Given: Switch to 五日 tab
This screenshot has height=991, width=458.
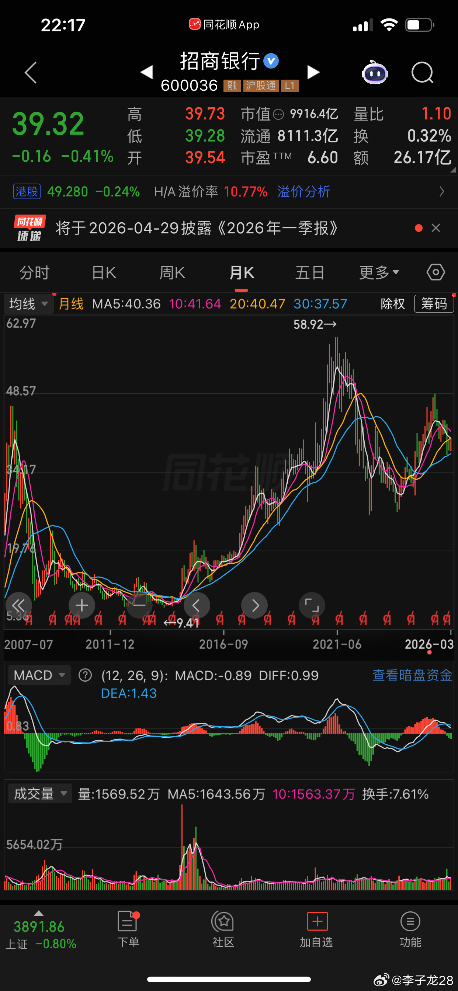Looking at the screenshot, I should (310, 272).
